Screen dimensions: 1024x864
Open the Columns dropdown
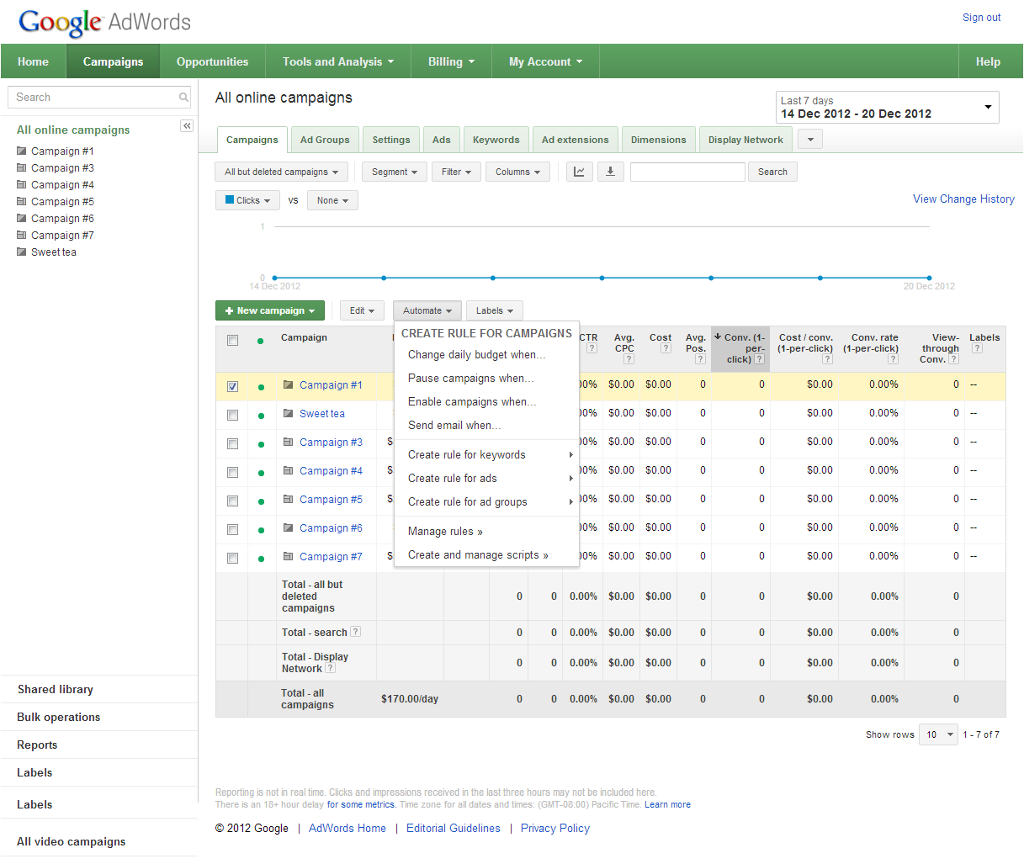coord(517,172)
